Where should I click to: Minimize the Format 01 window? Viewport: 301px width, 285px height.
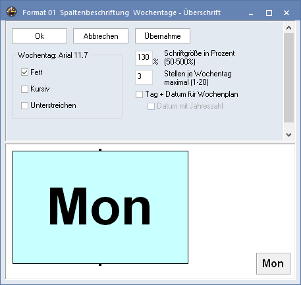coord(251,13)
